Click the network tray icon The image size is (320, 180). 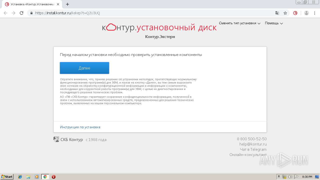(x=284, y=177)
